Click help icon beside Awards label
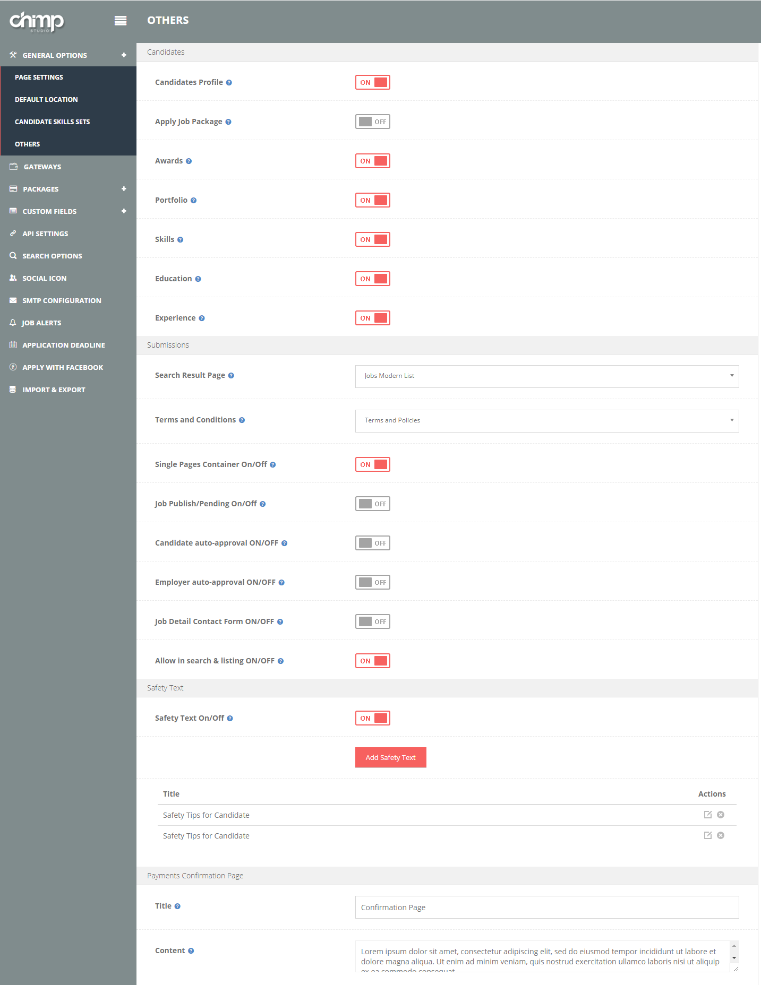 tap(189, 161)
